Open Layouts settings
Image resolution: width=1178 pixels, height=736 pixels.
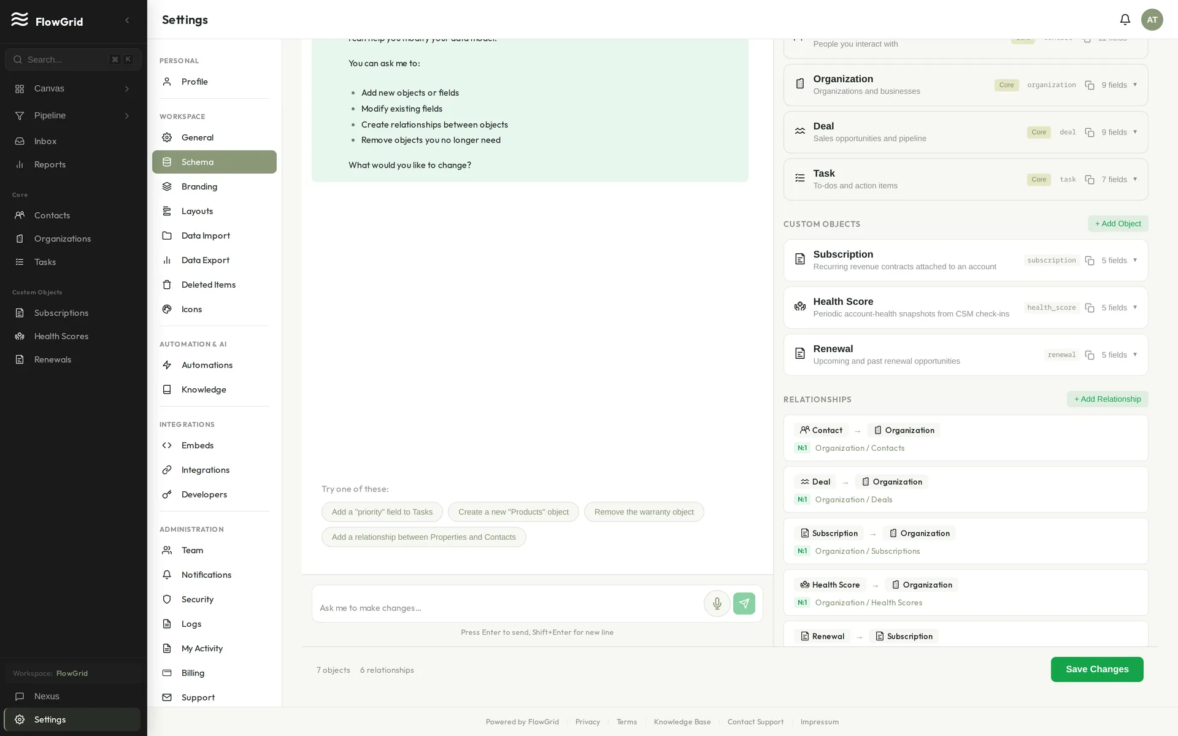(x=214, y=211)
